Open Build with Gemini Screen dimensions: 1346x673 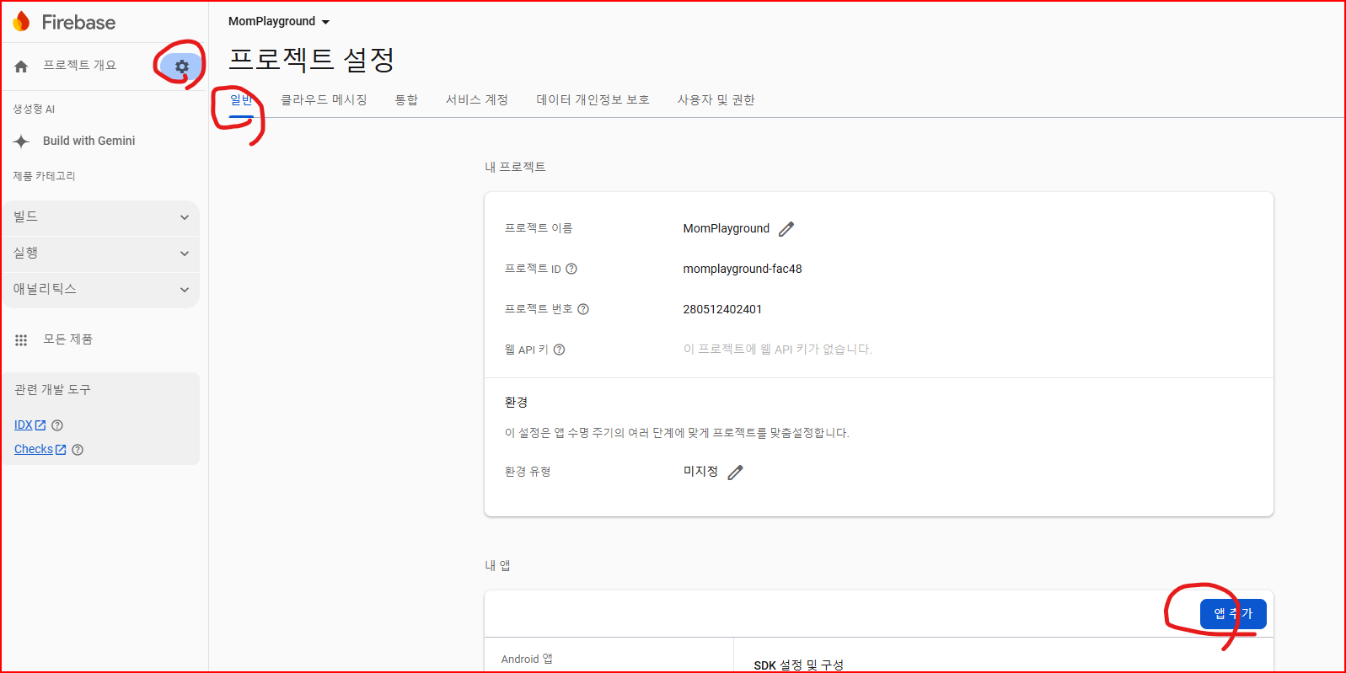point(89,142)
